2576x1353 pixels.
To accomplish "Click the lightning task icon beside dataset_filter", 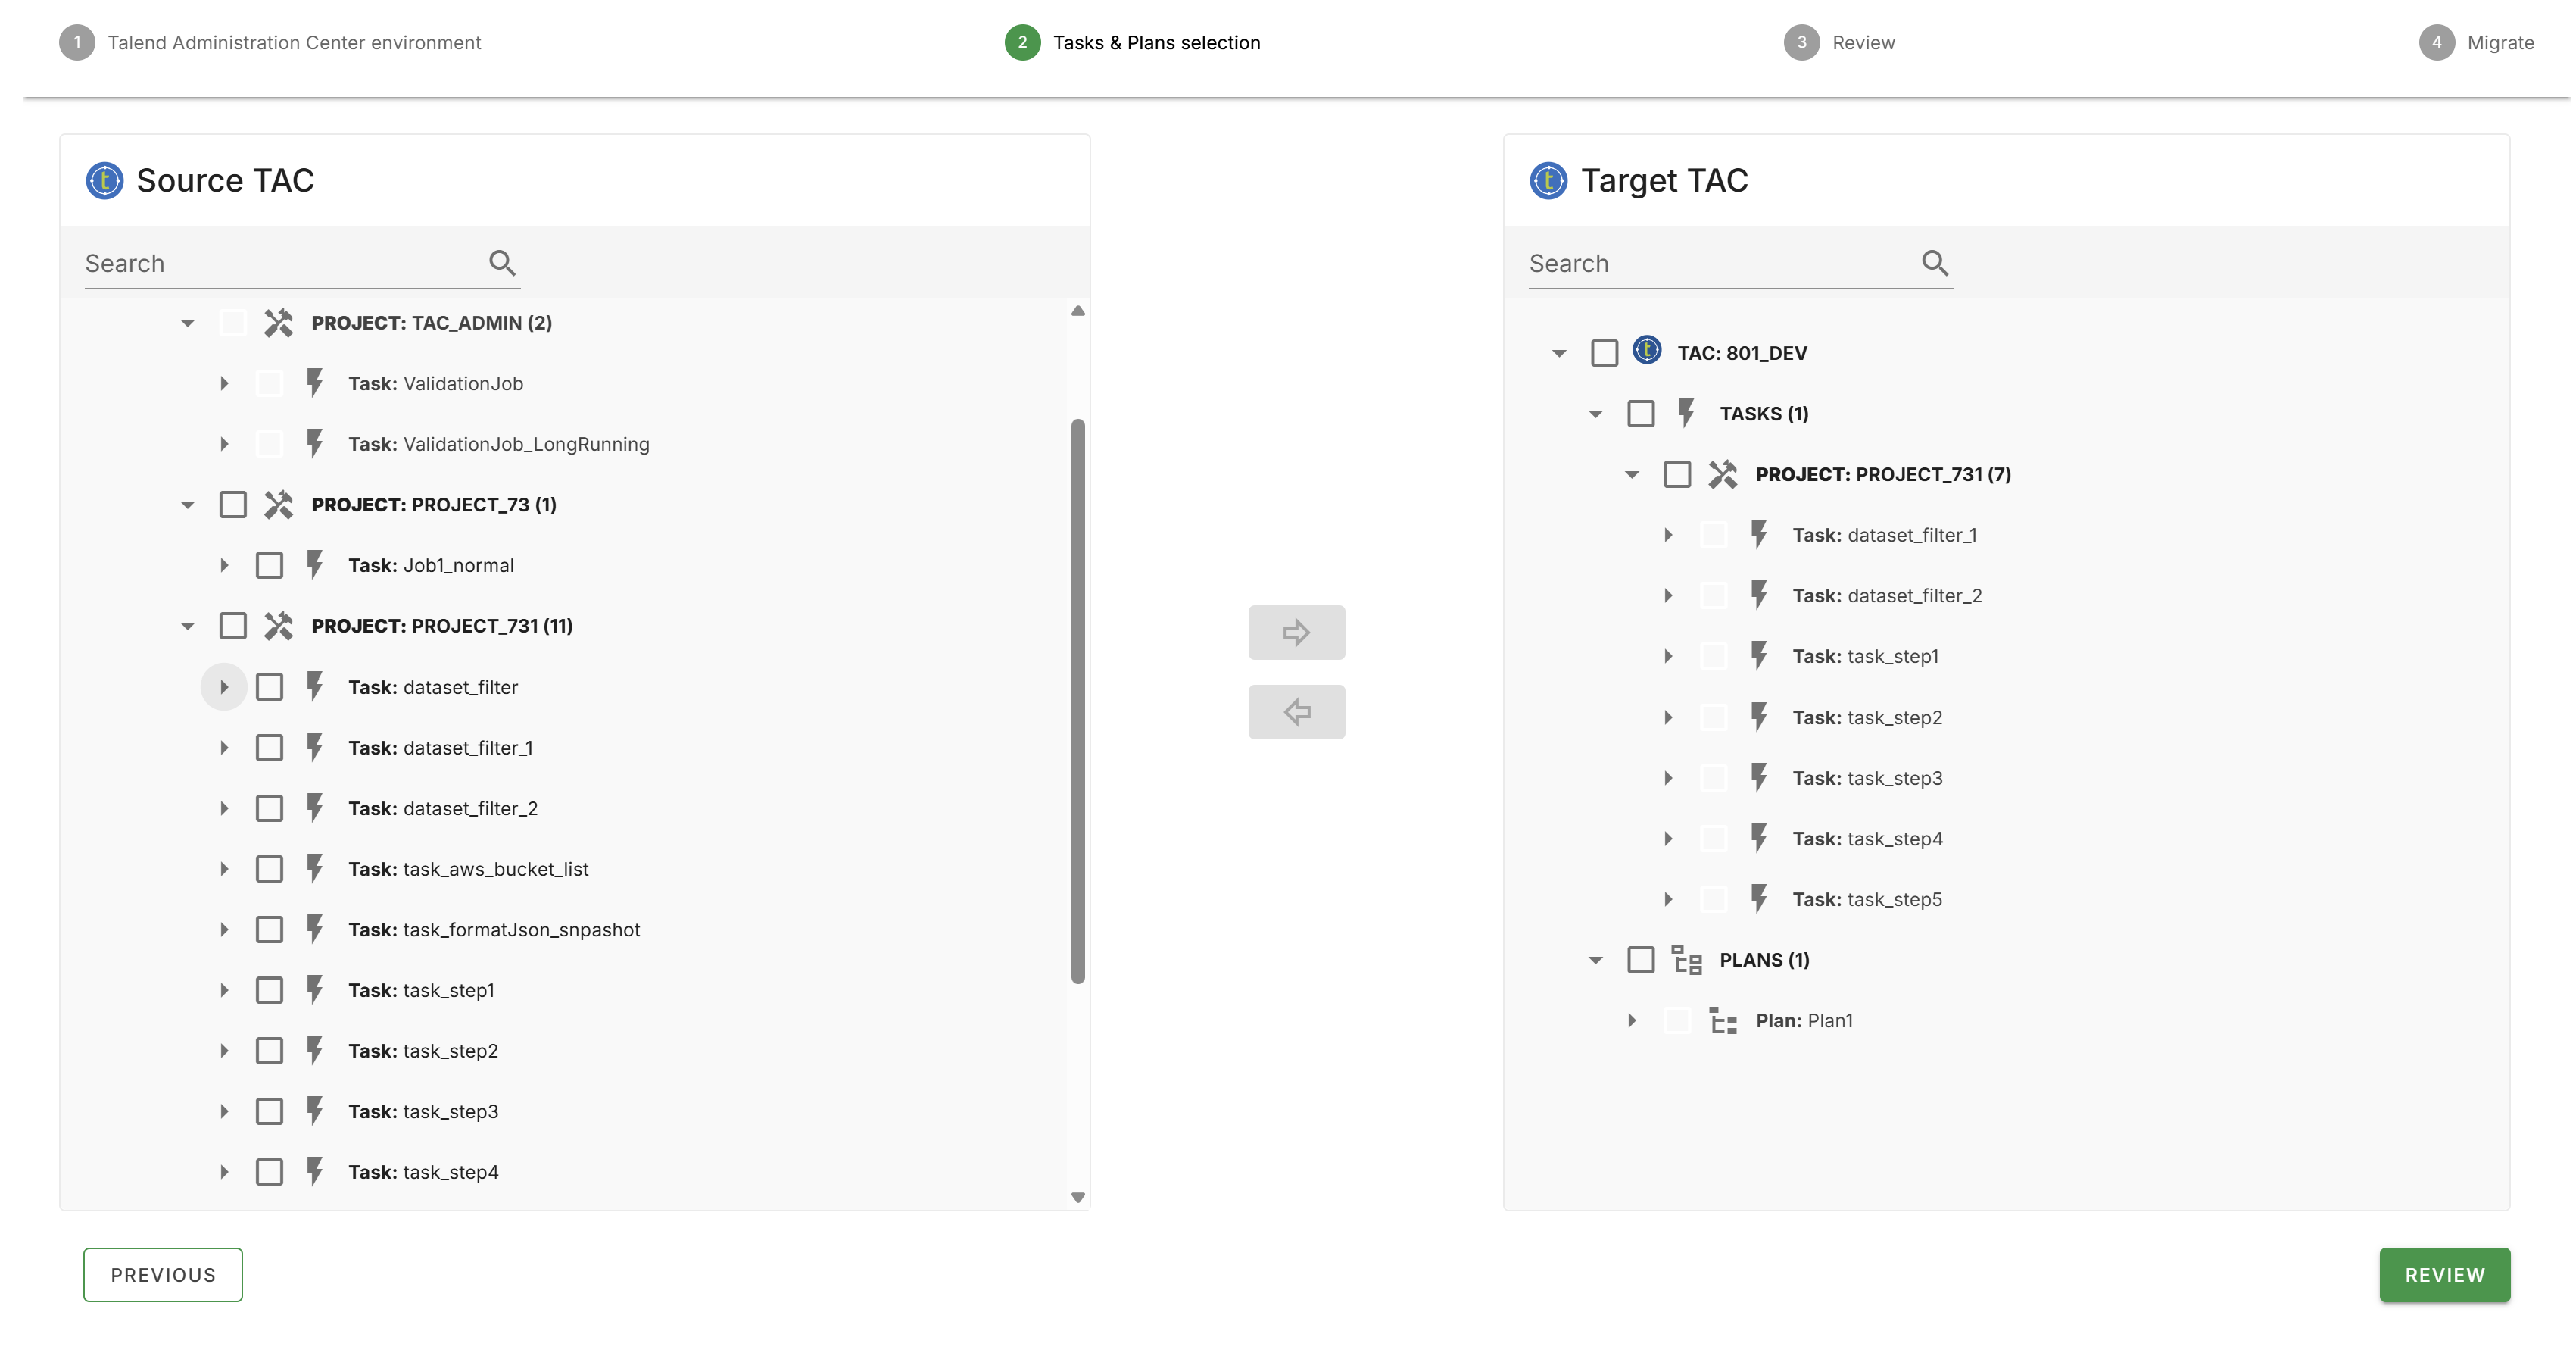I will [316, 686].
